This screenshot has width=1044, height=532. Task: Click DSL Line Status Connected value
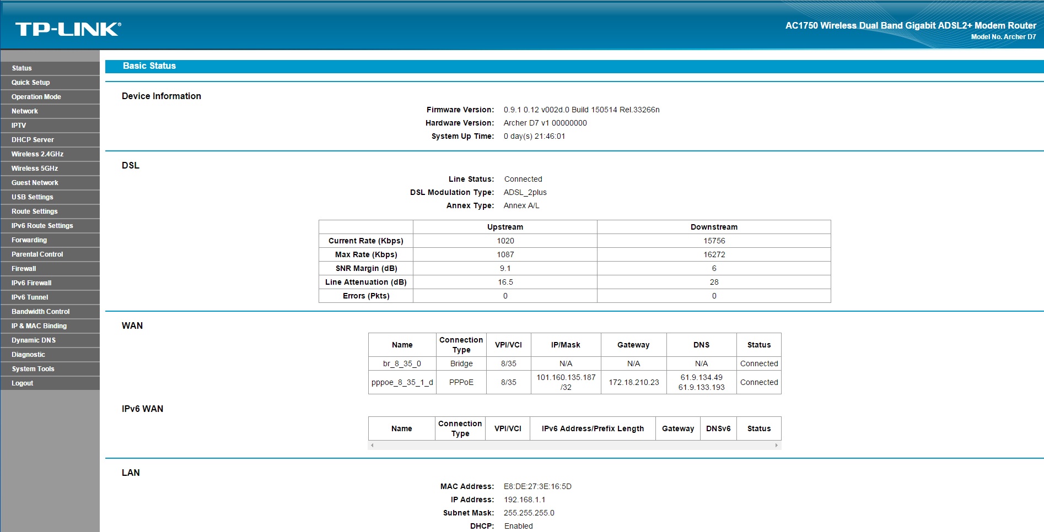(523, 179)
